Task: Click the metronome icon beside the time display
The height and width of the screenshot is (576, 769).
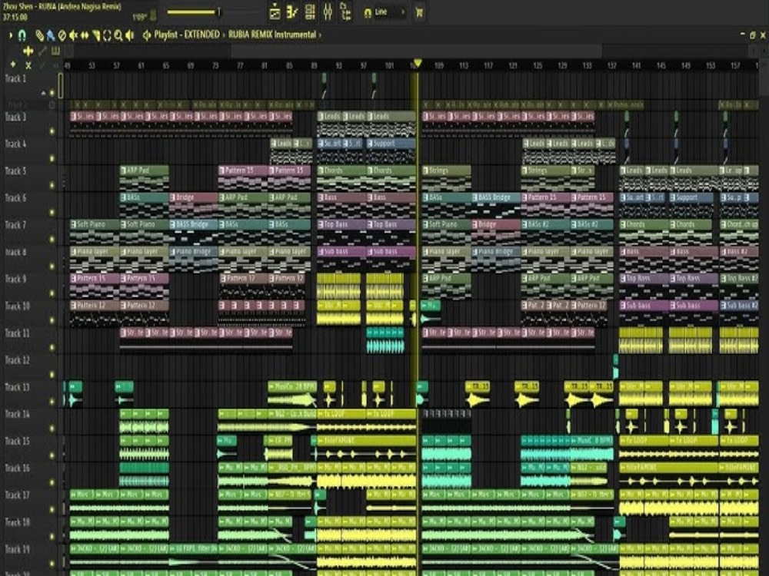Action: [154, 16]
